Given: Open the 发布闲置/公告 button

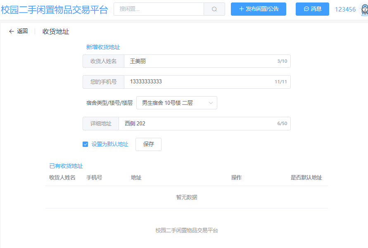Looking at the screenshot, I should click(258, 9).
